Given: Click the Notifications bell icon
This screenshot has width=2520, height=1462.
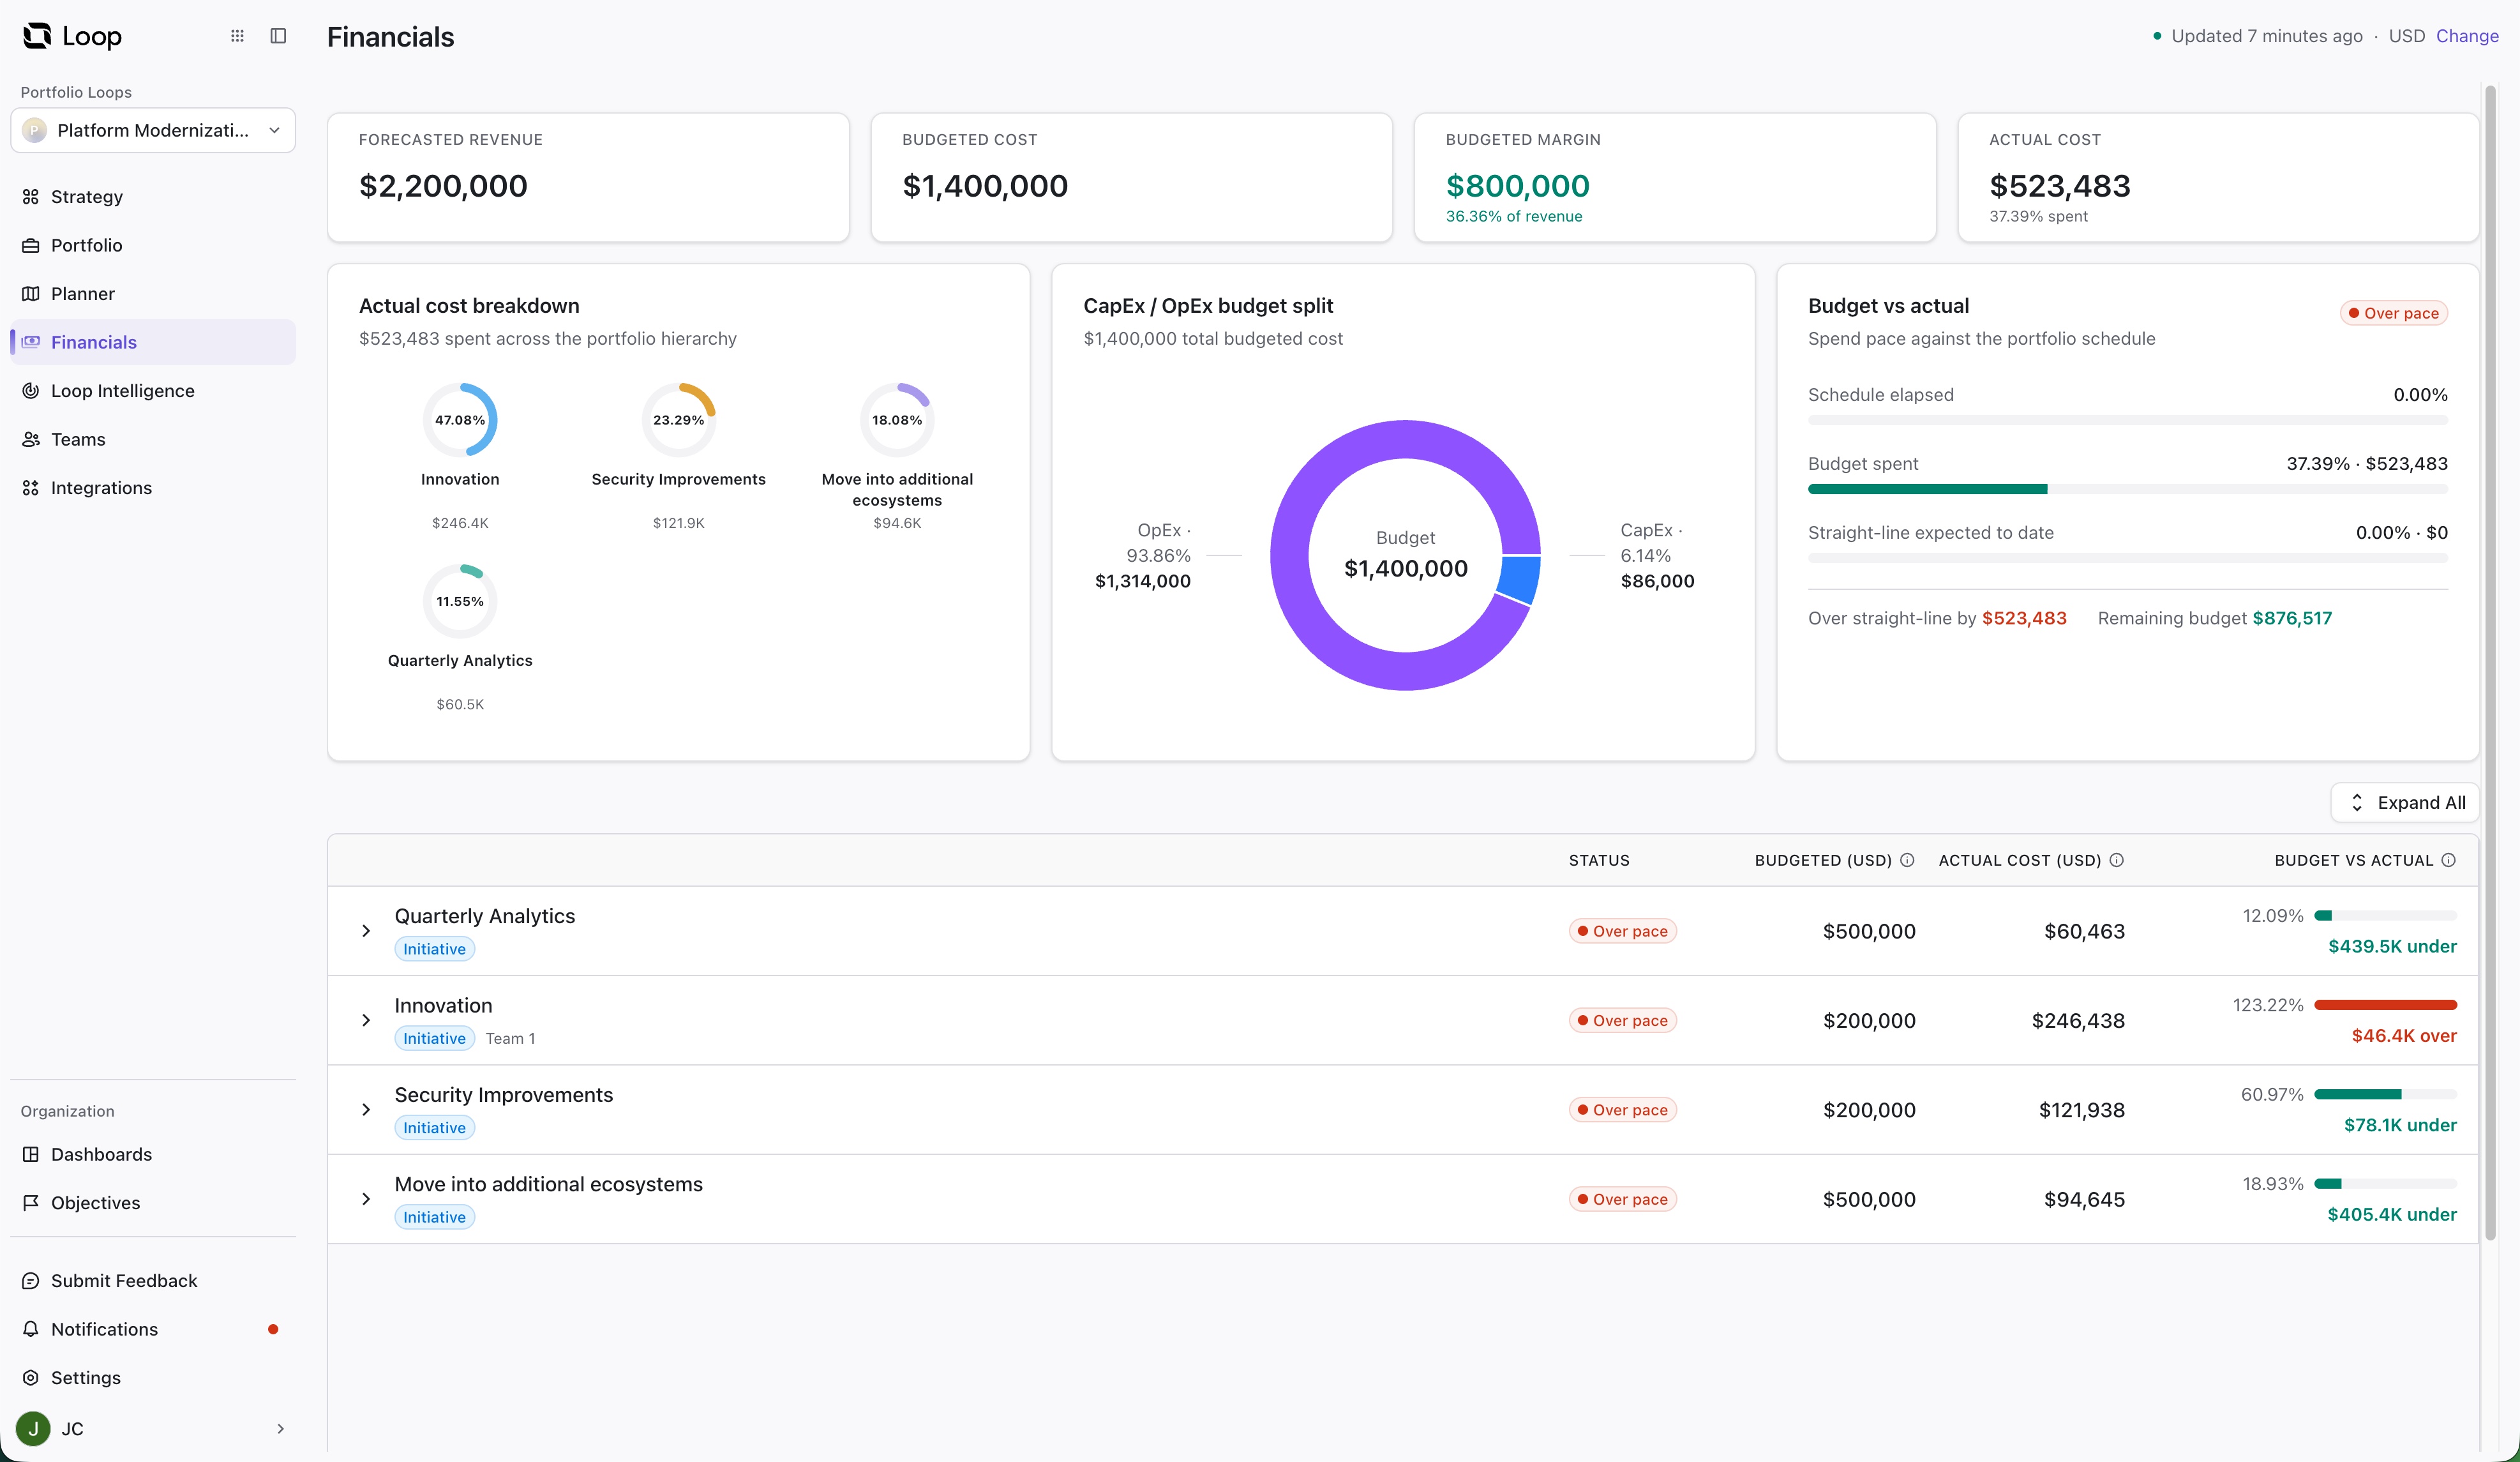Looking at the screenshot, I should click(x=31, y=1329).
